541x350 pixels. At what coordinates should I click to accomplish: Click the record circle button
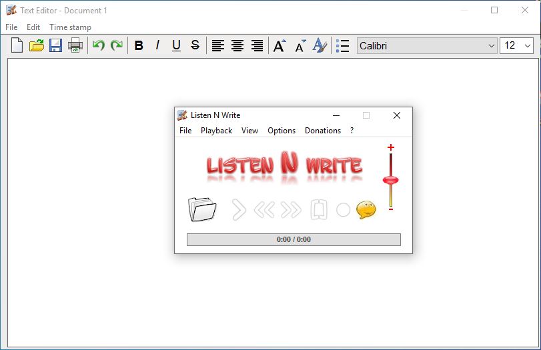tap(344, 210)
